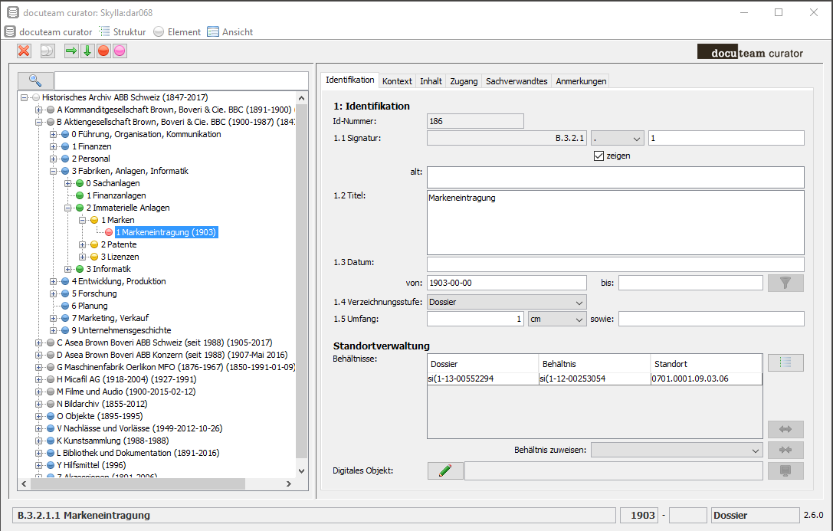The image size is (833, 531).
Task: Expand the 2 Patente tree node
Action: point(83,244)
